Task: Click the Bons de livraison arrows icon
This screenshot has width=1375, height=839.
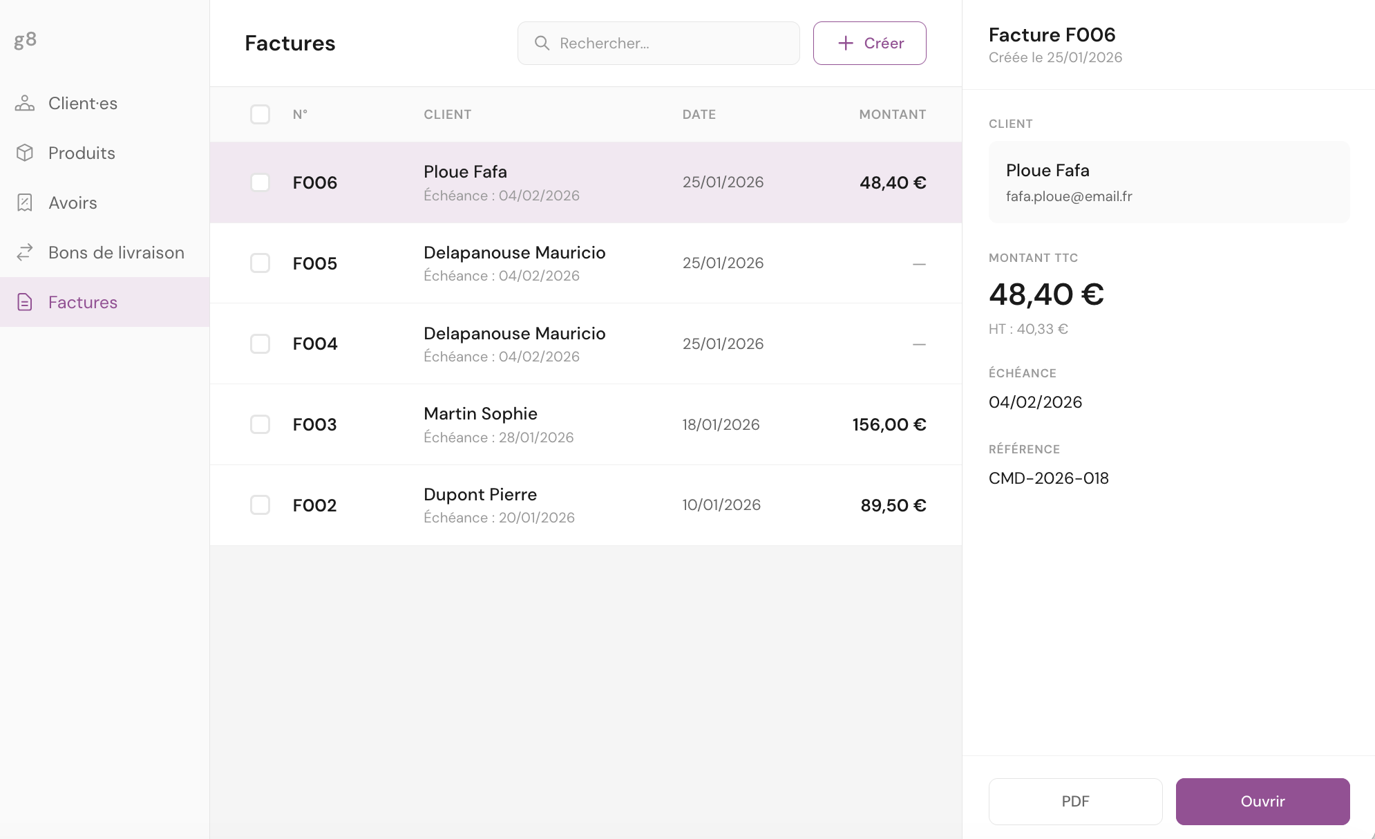Action: coord(25,253)
